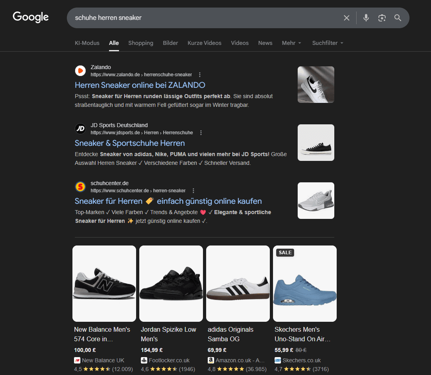The image size is (431, 375).
Task: Click the 100,00 £ price
Action: tap(85, 350)
